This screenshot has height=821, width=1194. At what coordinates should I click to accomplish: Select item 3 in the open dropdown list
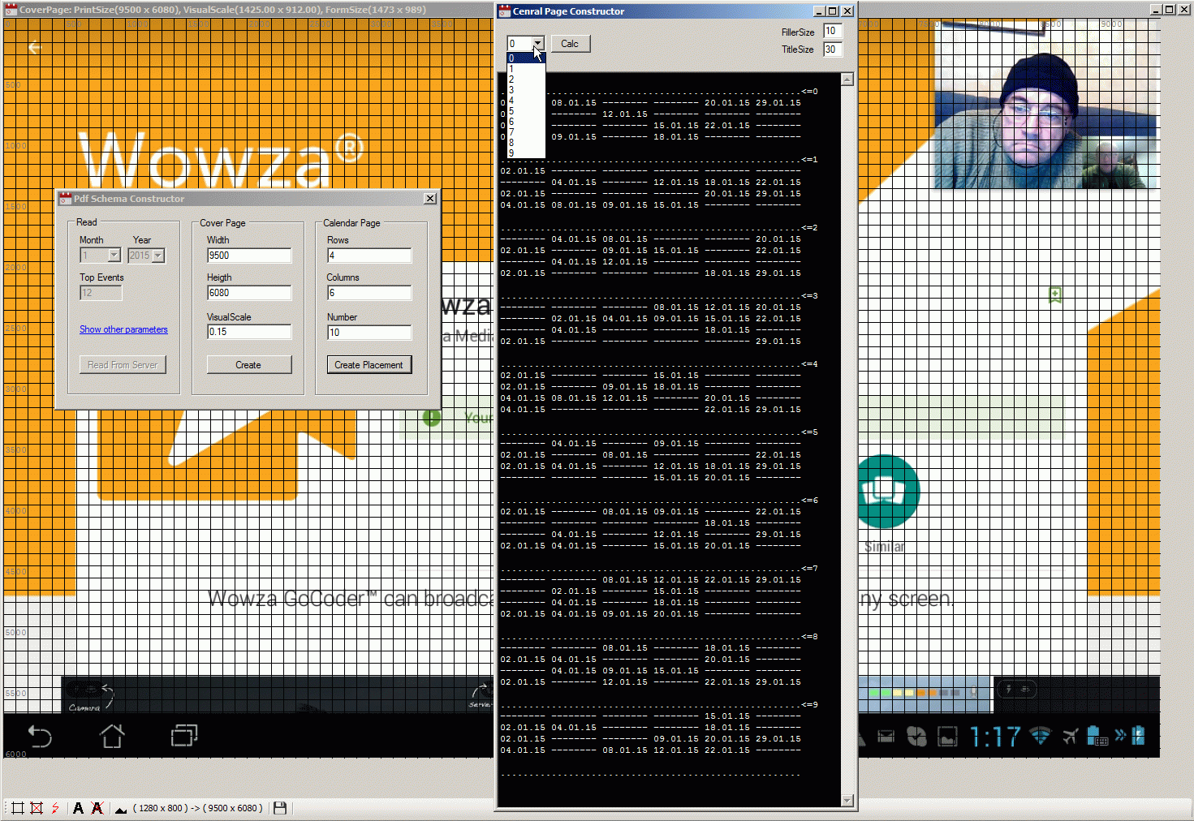coord(526,90)
